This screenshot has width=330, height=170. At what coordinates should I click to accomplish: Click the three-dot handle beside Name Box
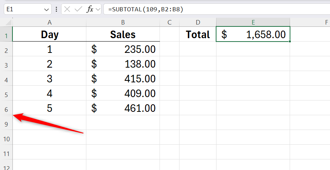56,9
